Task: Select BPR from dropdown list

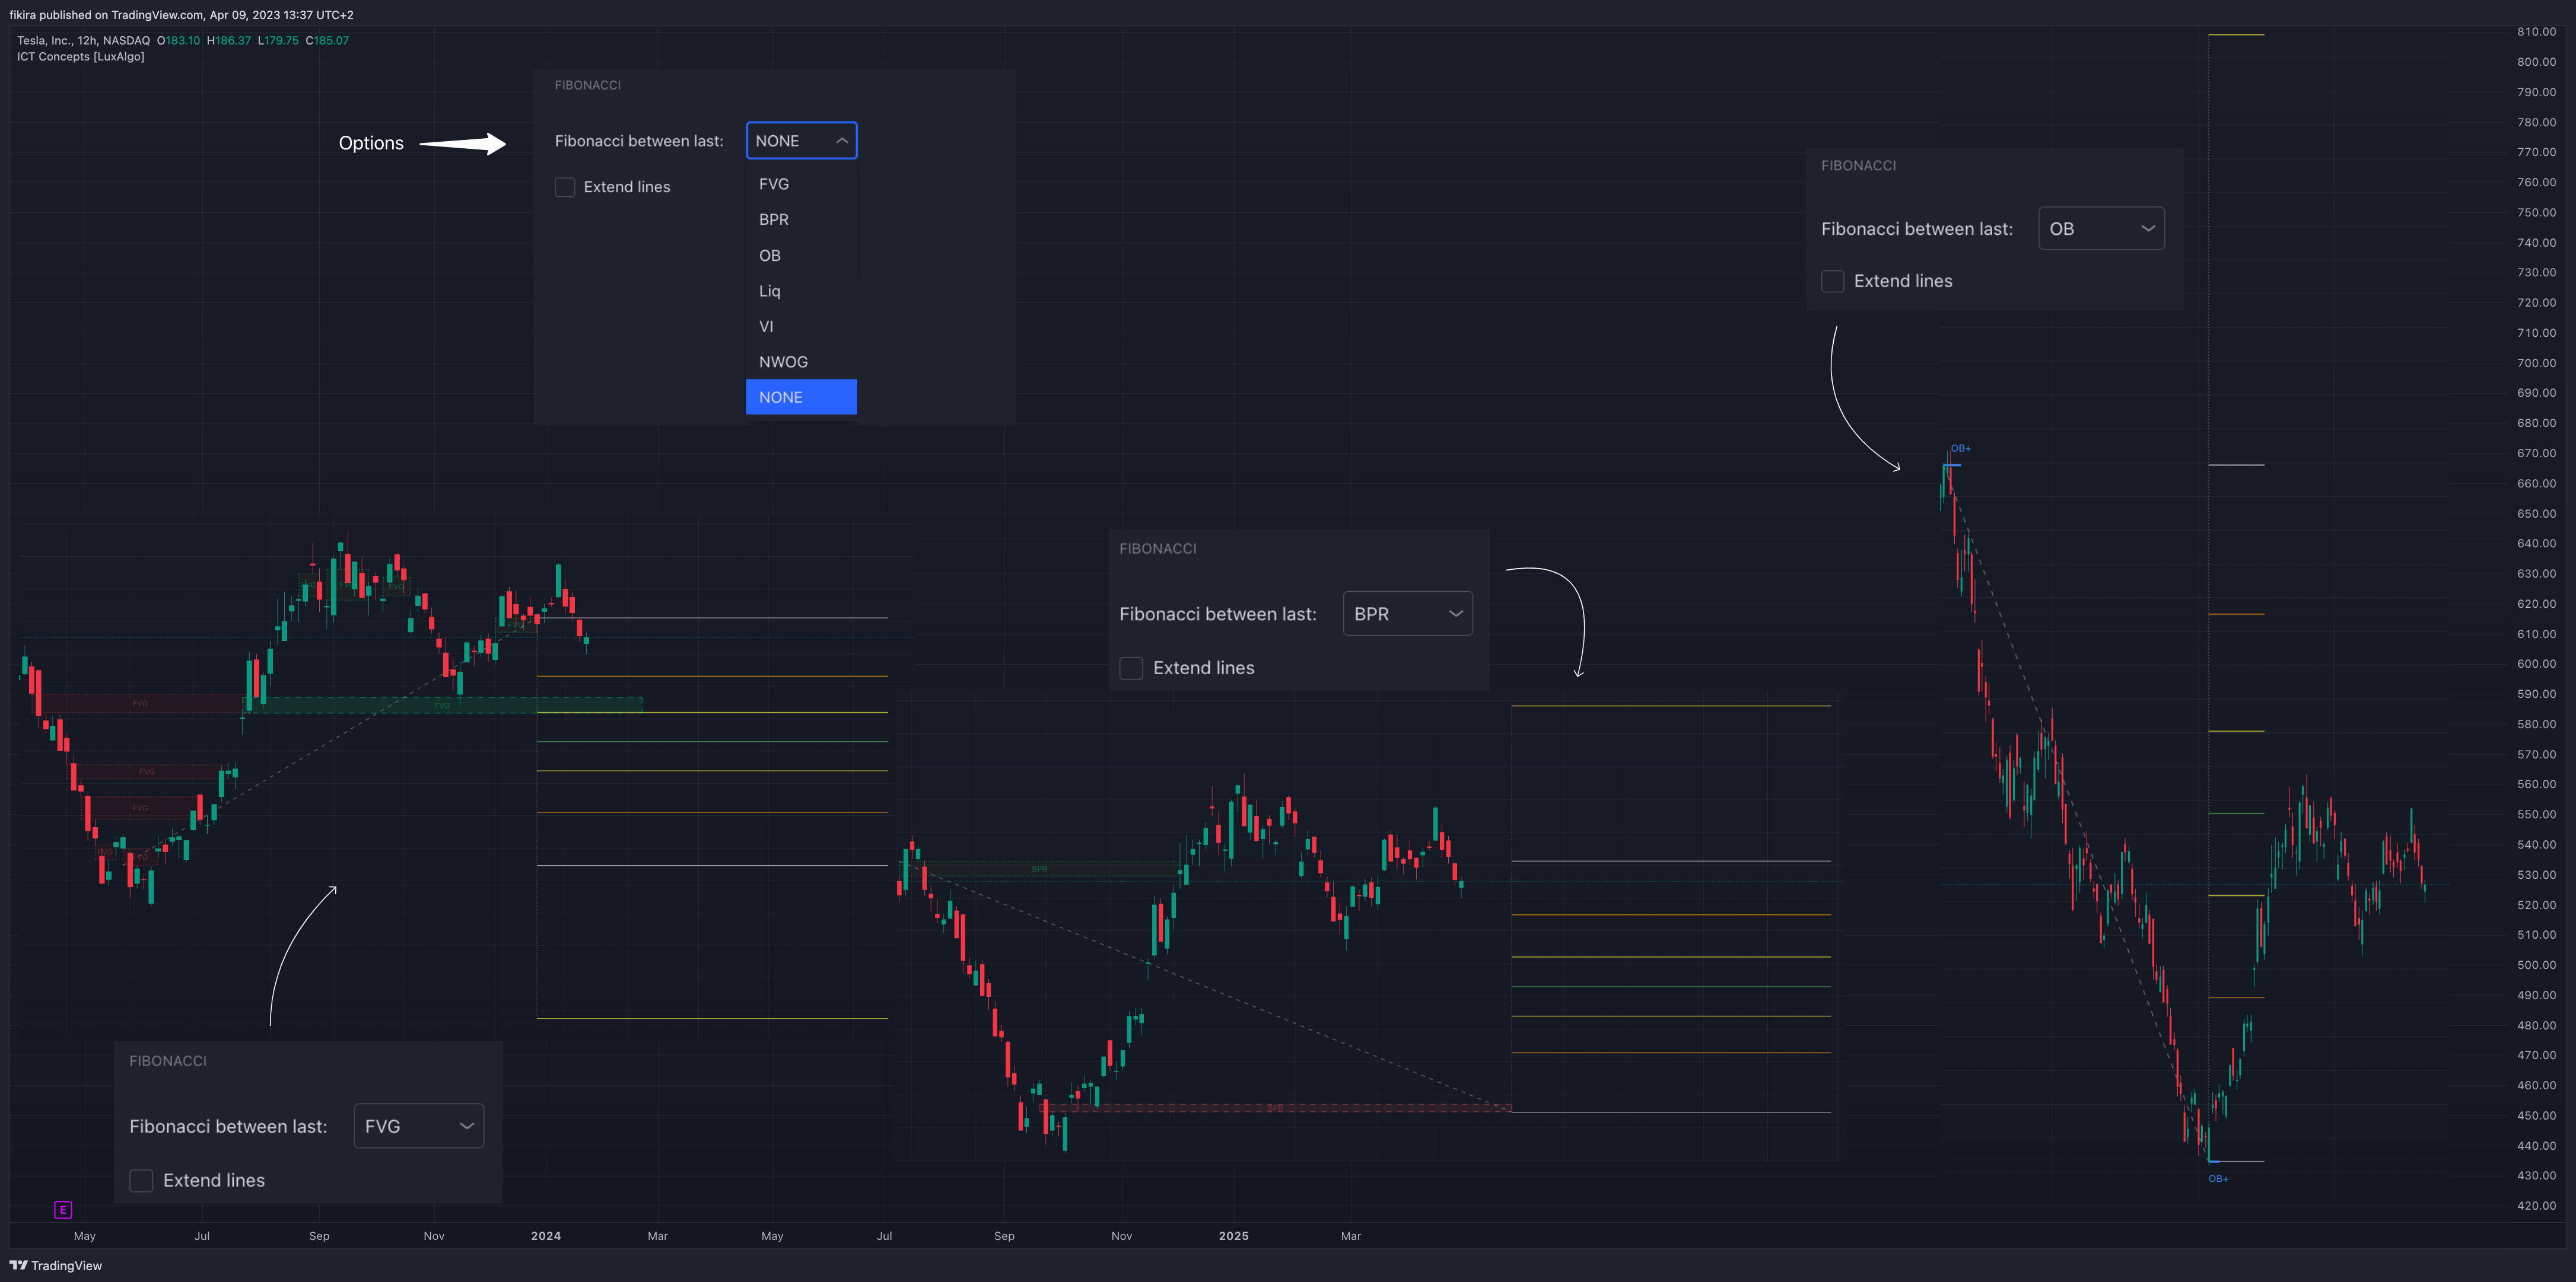Action: click(801, 220)
